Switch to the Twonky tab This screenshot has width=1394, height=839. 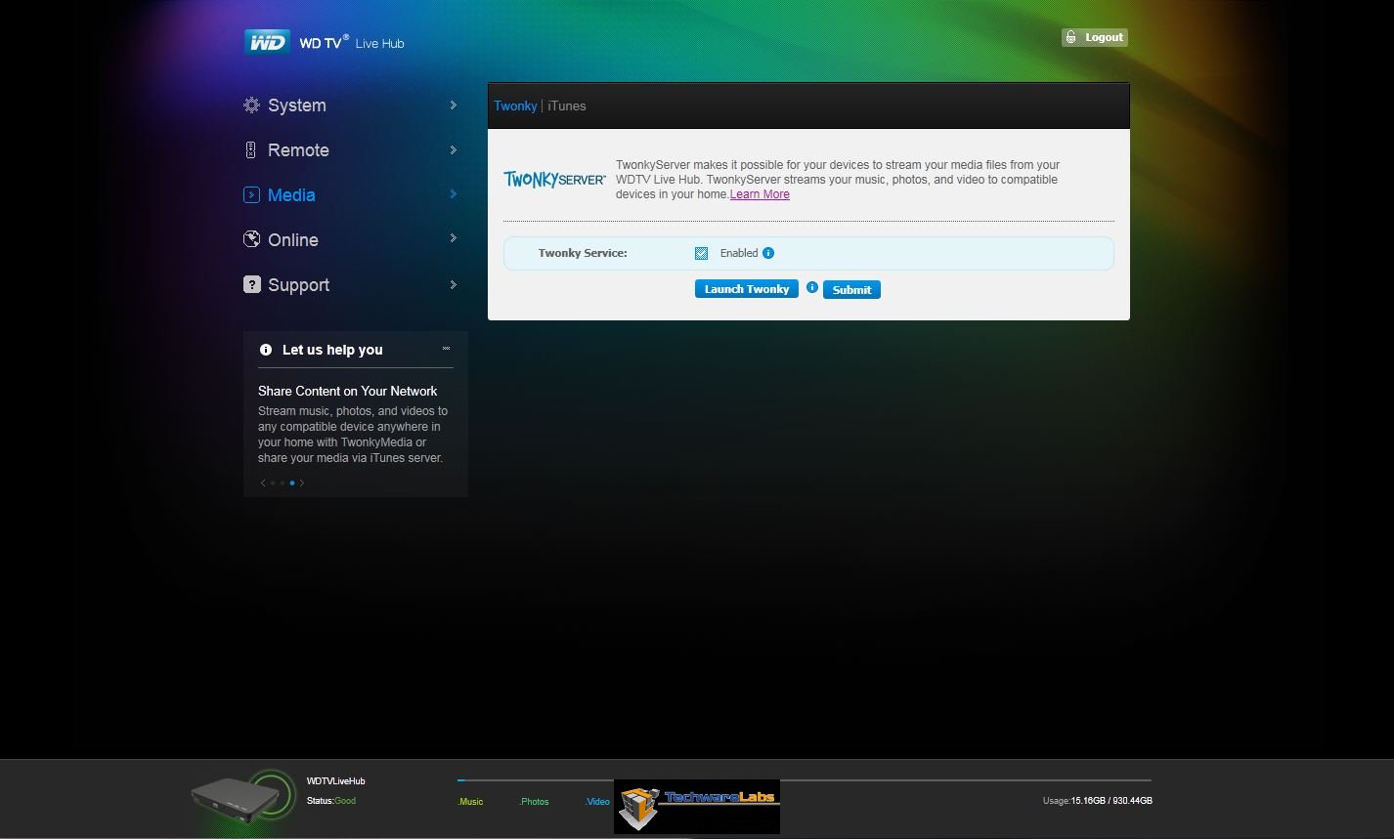[x=515, y=105]
